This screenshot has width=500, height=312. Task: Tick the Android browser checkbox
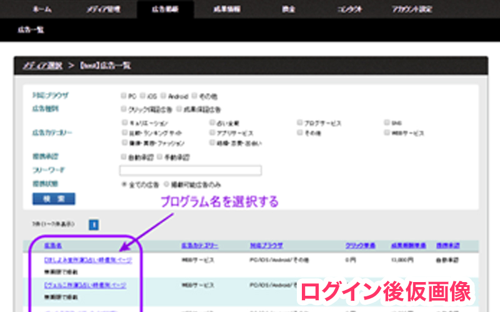coord(163,97)
